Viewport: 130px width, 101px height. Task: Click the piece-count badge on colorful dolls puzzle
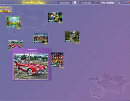(54, 65)
